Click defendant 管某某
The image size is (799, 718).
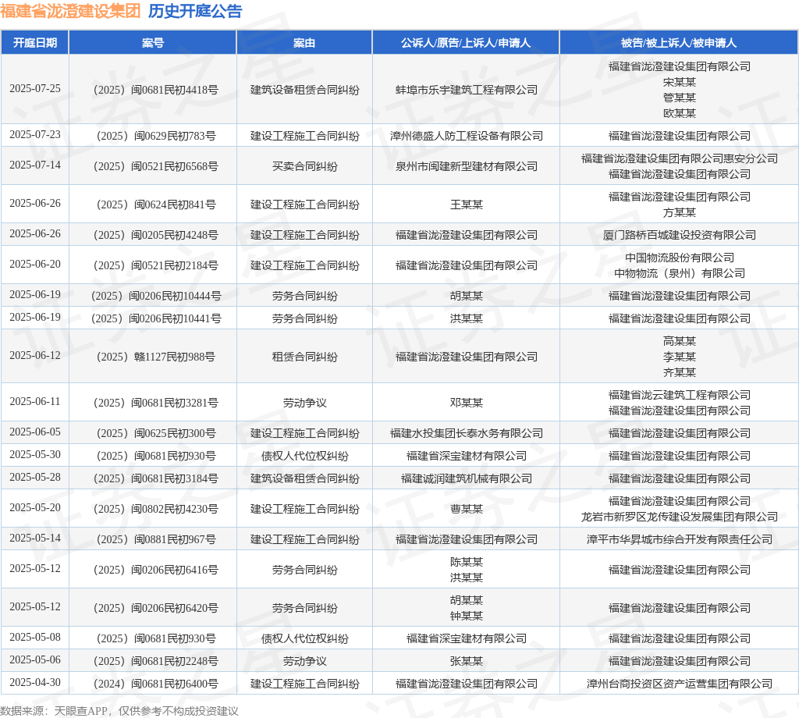point(680,98)
